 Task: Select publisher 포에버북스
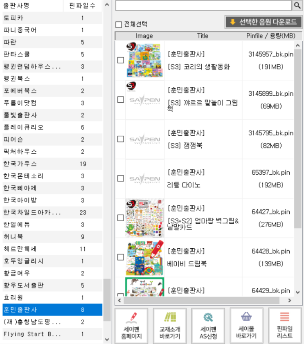click(52, 91)
